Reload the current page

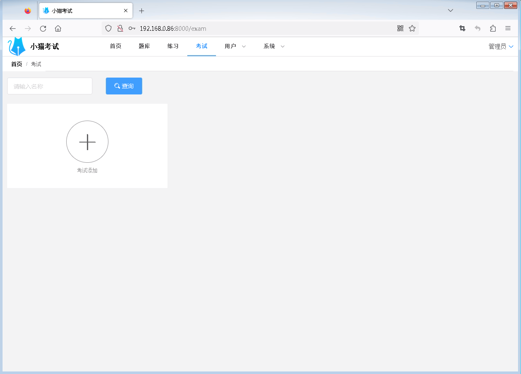coord(43,28)
